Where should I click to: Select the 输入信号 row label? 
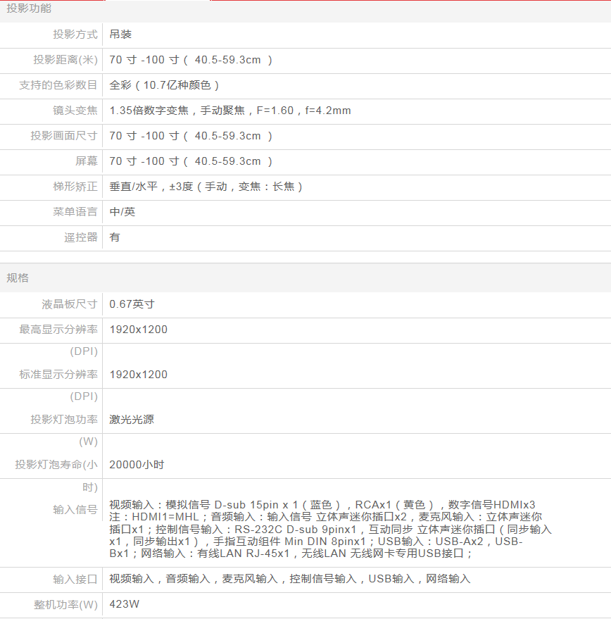[75, 510]
